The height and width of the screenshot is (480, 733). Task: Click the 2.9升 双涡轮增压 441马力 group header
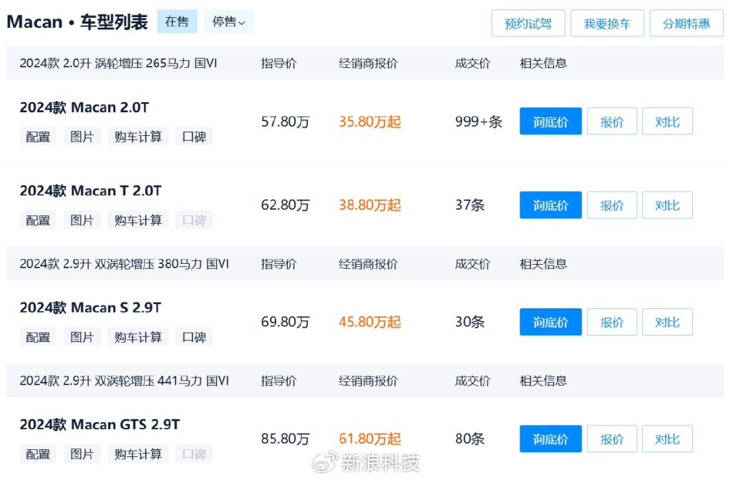click(125, 381)
